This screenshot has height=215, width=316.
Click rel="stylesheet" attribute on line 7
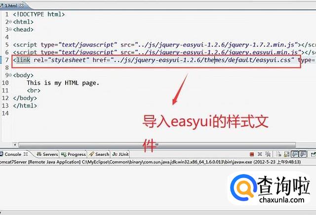coord(61,60)
